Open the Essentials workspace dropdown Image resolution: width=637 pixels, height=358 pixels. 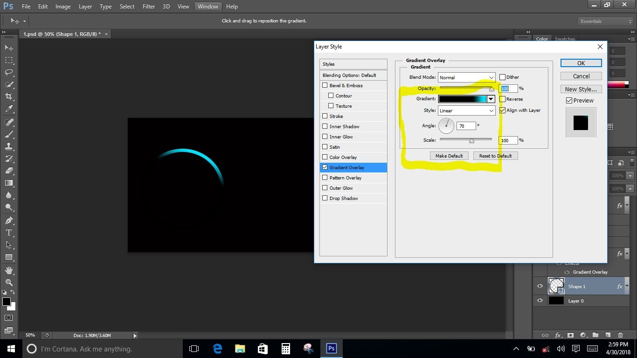(x=605, y=21)
